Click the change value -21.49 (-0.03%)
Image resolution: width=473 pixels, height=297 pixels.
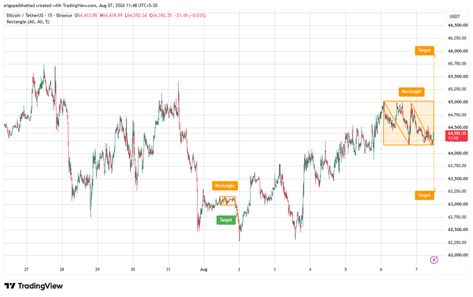click(x=190, y=15)
